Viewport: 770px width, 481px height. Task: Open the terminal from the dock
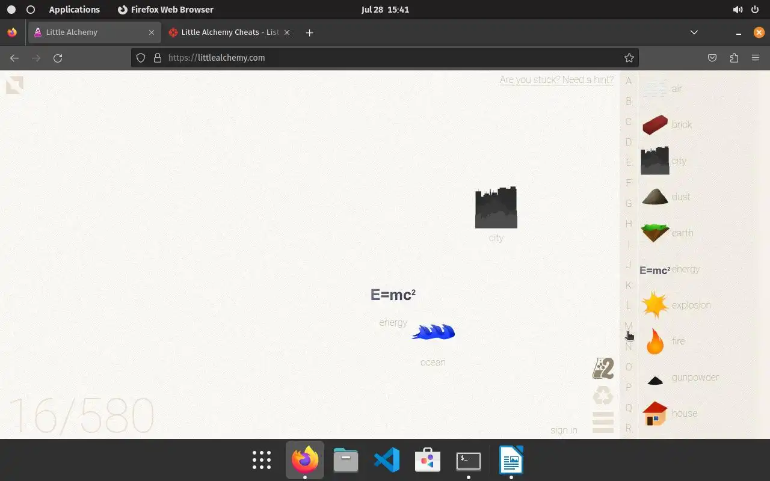pos(469,461)
